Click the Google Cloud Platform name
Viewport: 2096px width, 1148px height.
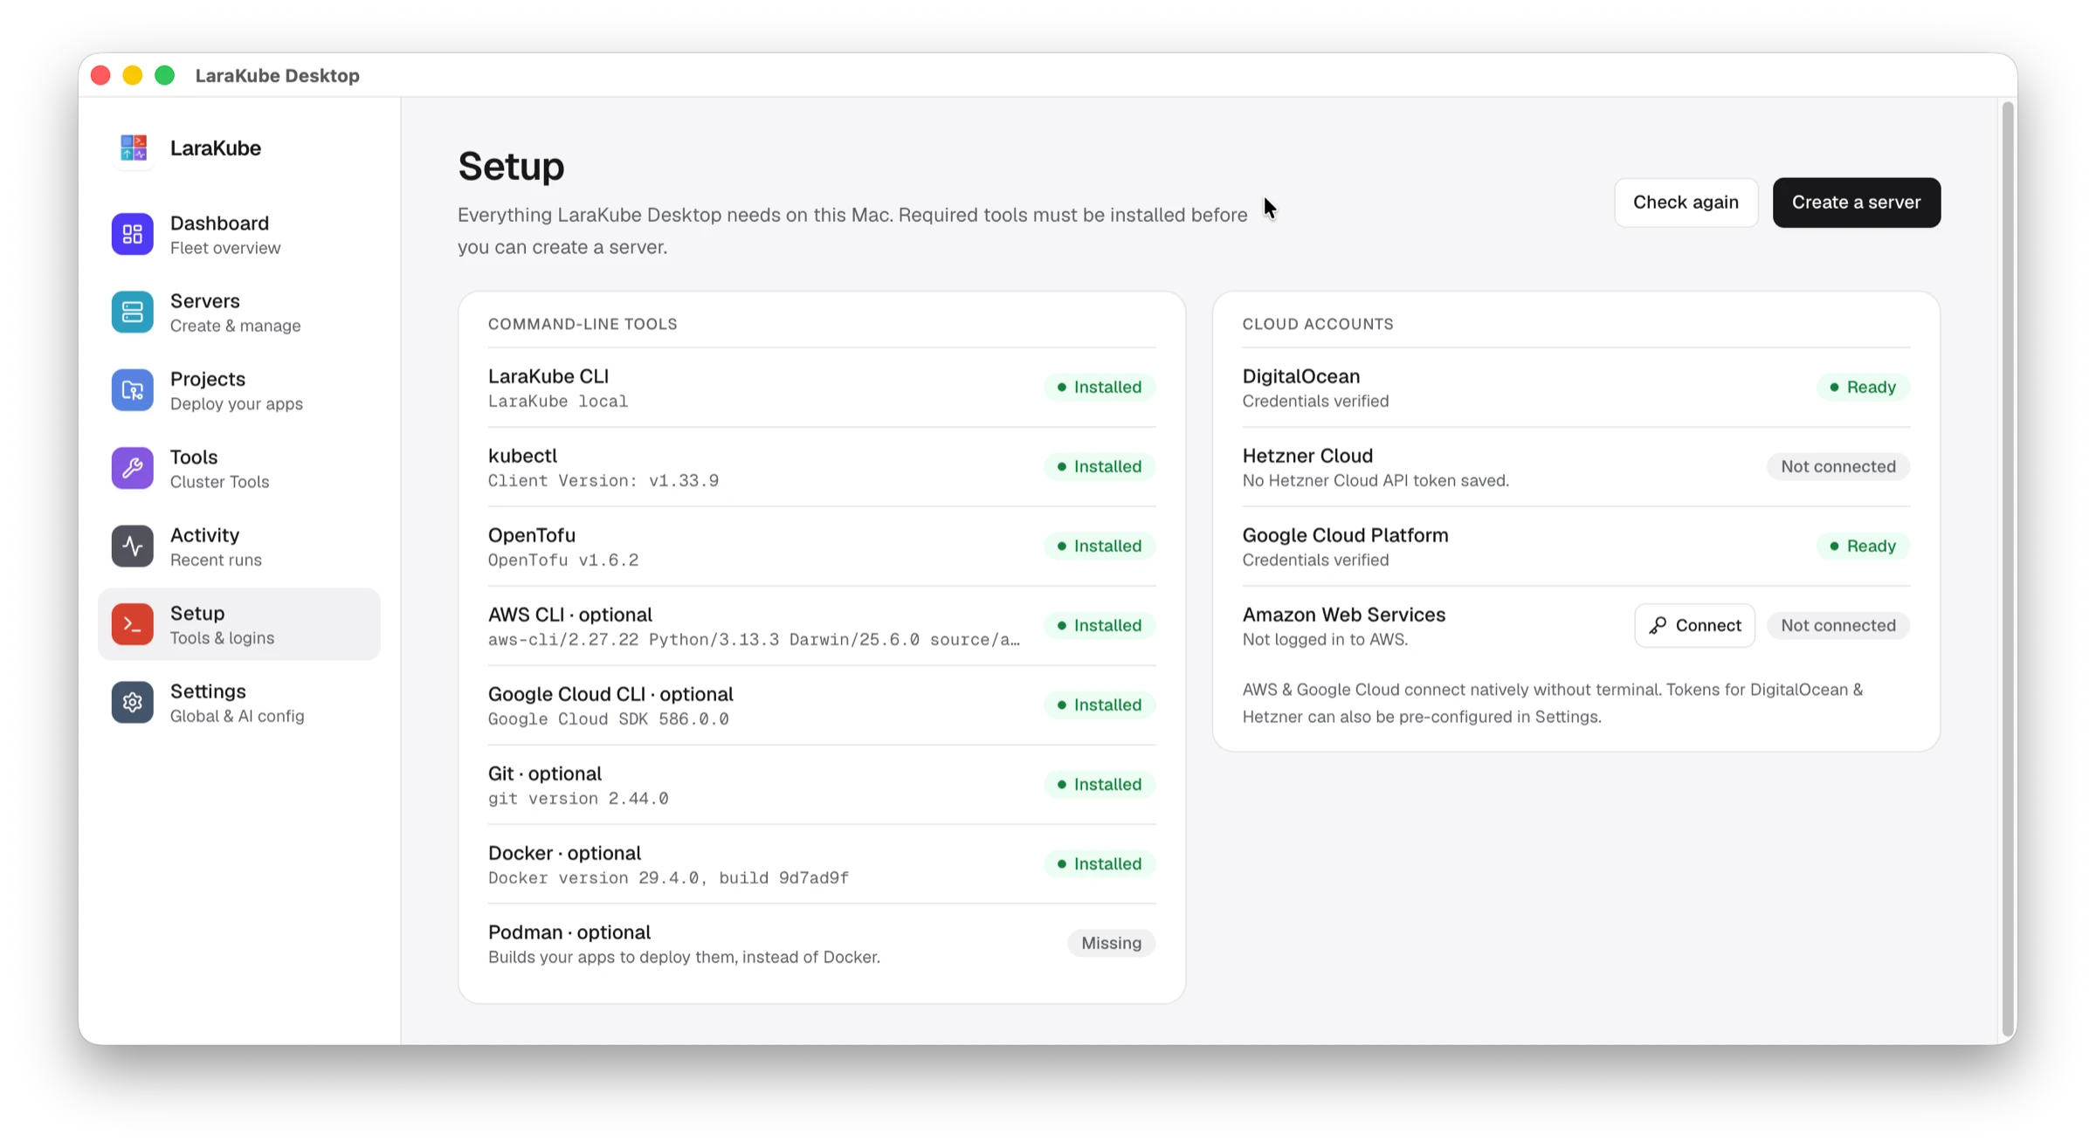1345,535
